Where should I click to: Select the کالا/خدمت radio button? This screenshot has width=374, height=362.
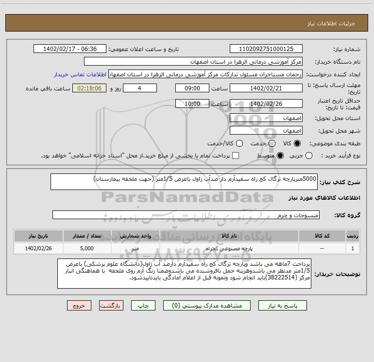(239, 143)
